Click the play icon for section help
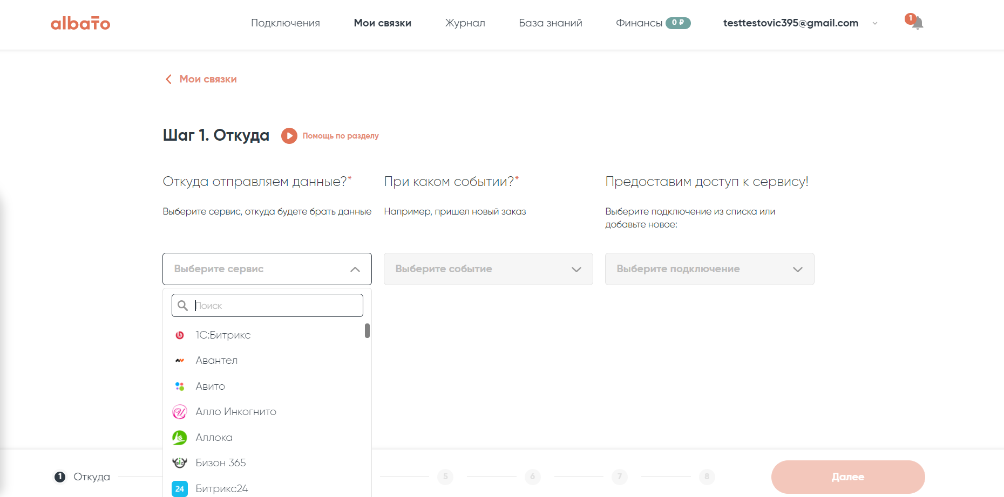 pos(289,136)
